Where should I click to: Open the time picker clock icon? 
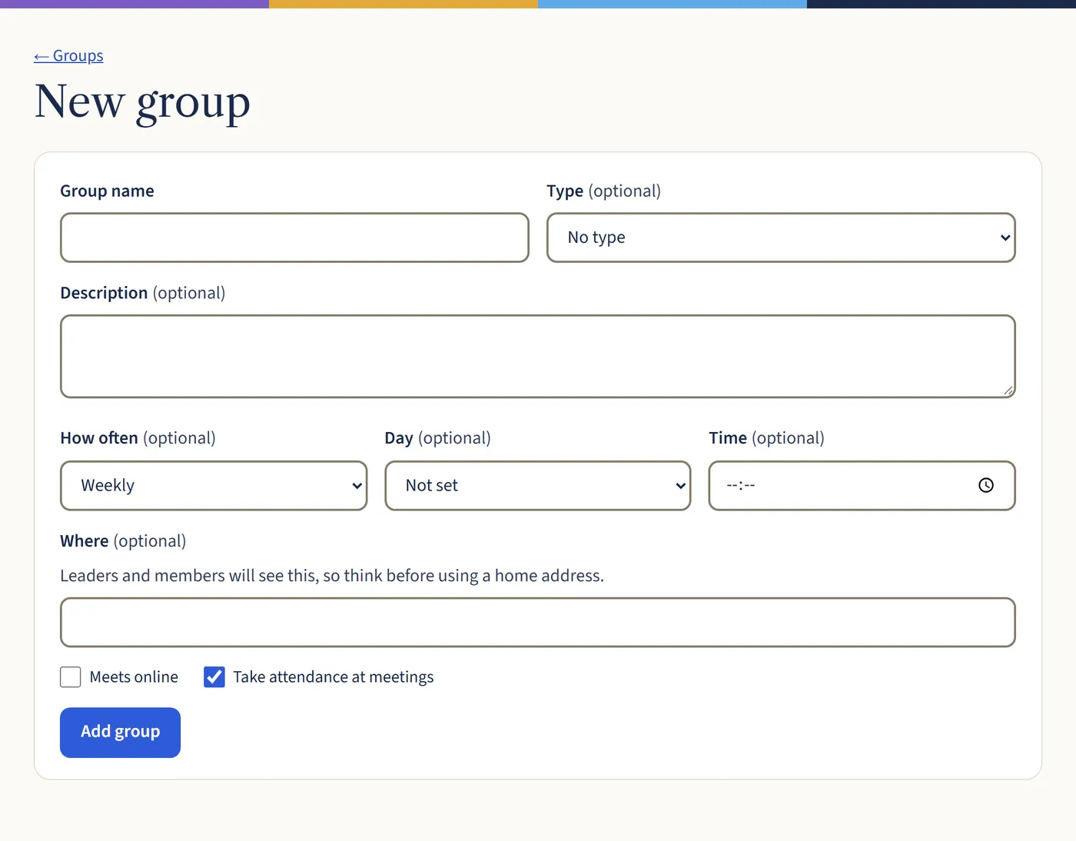[986, 485]
